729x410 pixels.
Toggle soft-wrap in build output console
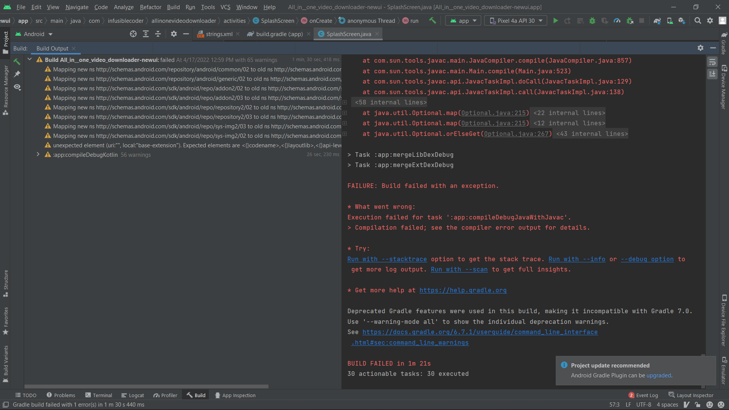pyautogui.click(x=712, y=62)
